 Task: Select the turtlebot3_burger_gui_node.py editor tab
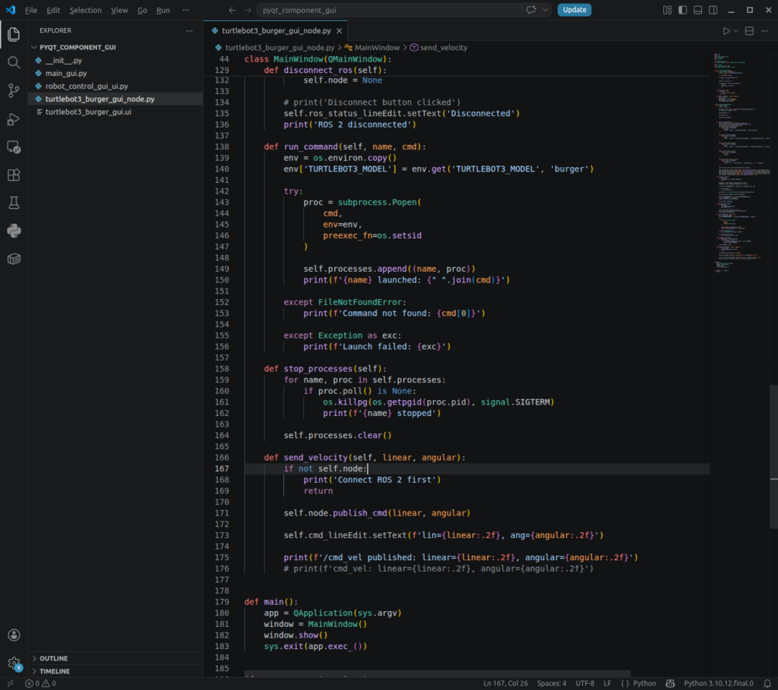point(276,30)
